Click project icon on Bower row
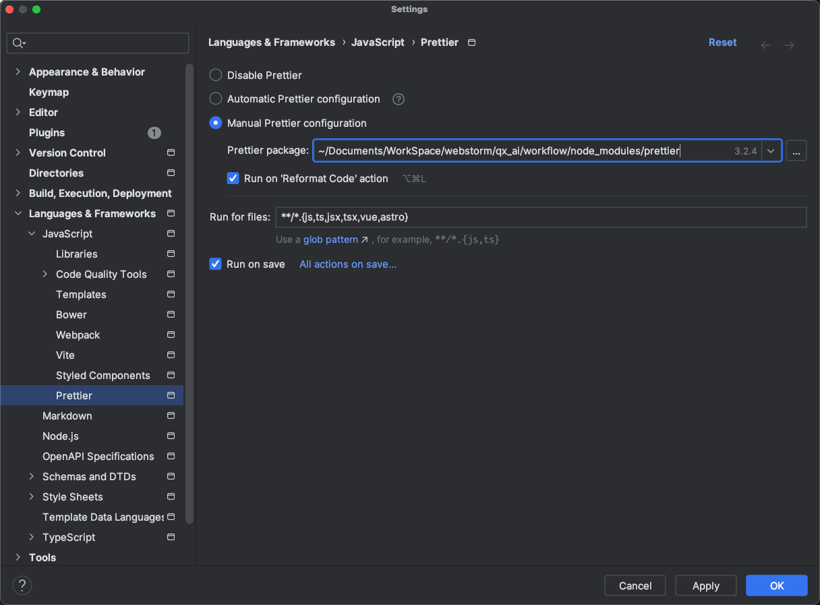820x605 pixels. 171,315
